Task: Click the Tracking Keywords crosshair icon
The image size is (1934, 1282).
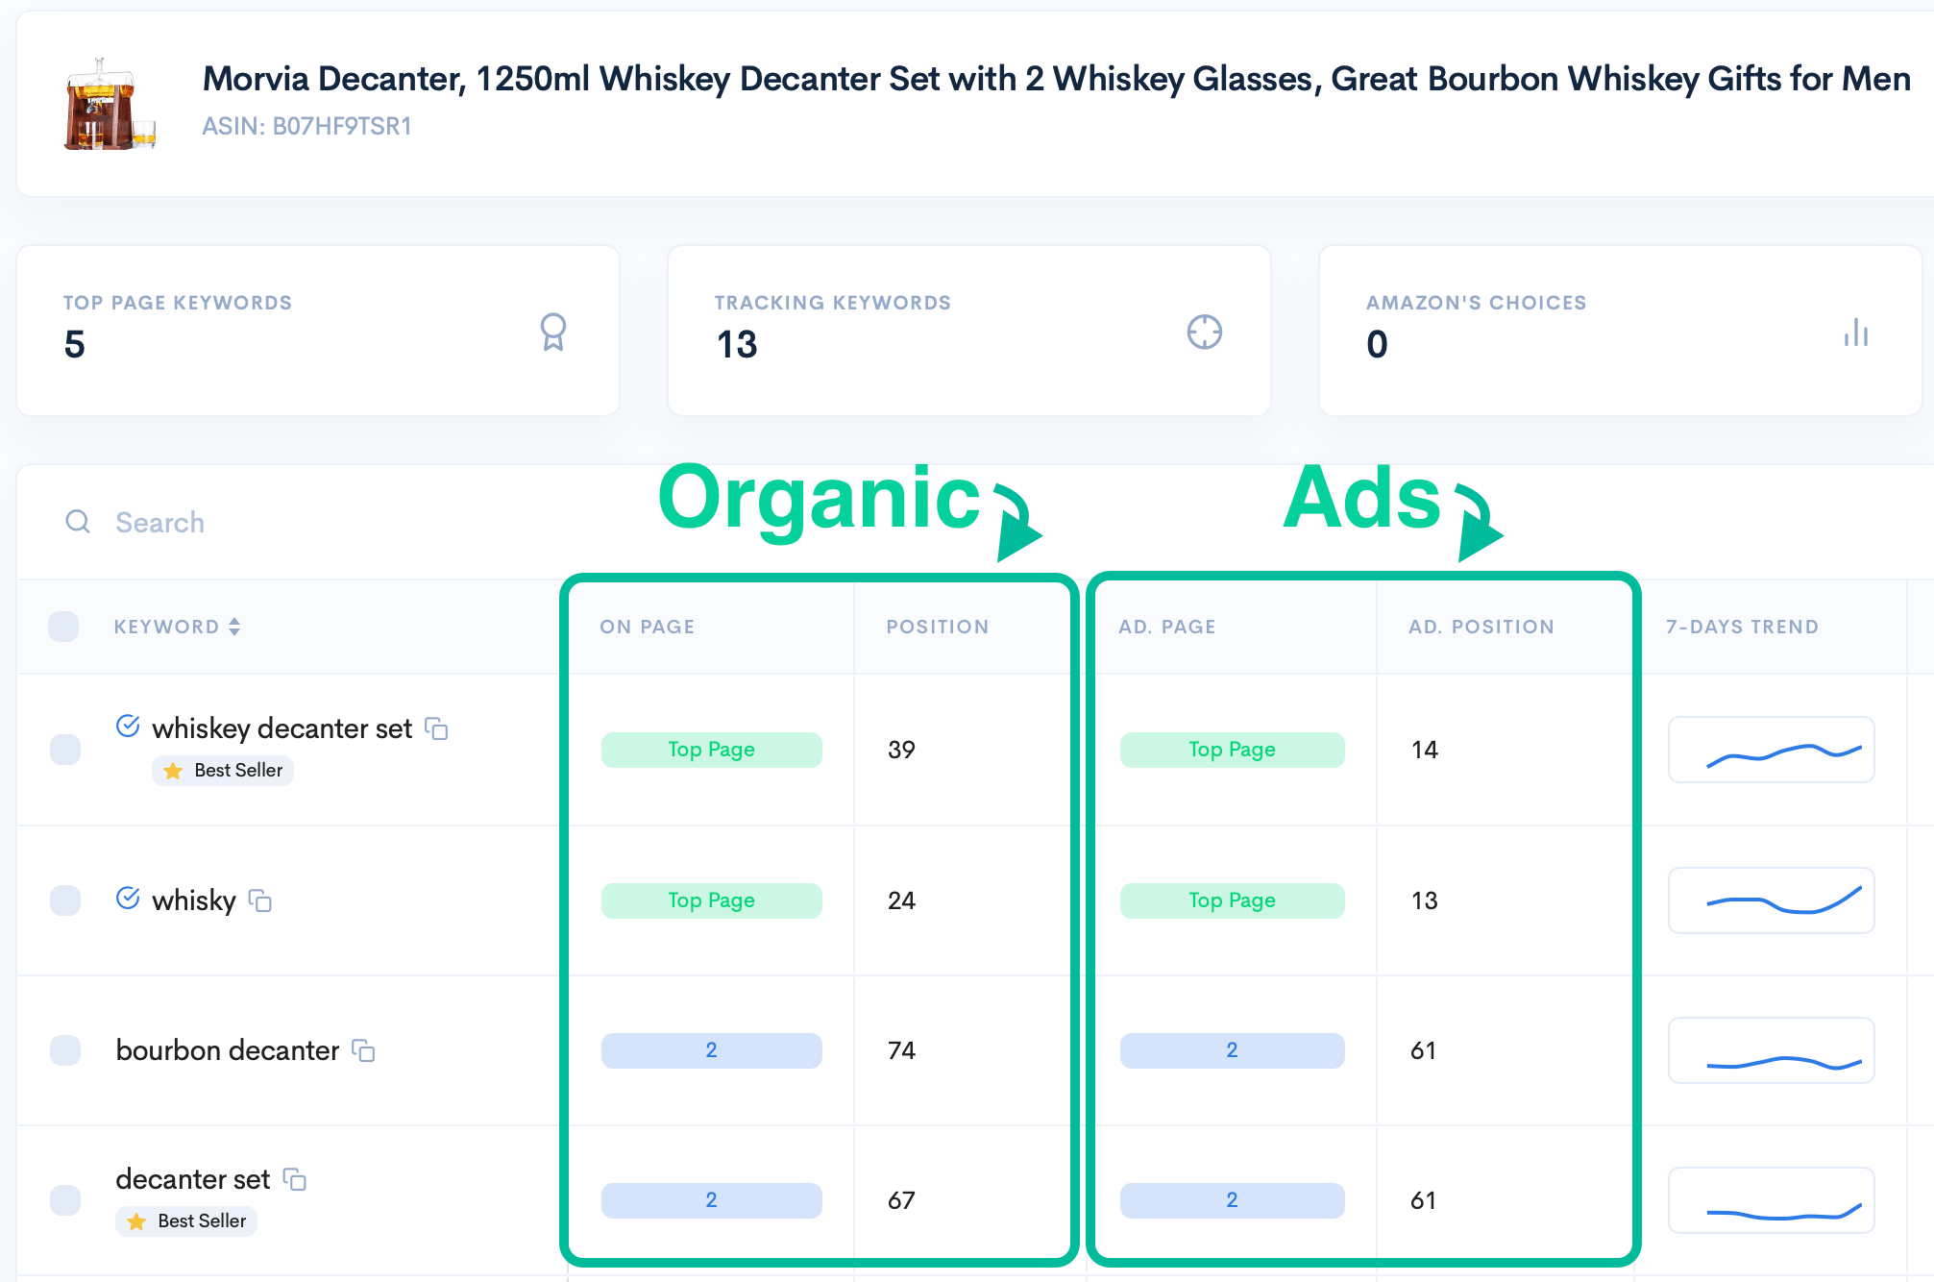Action: [1204, 333]
